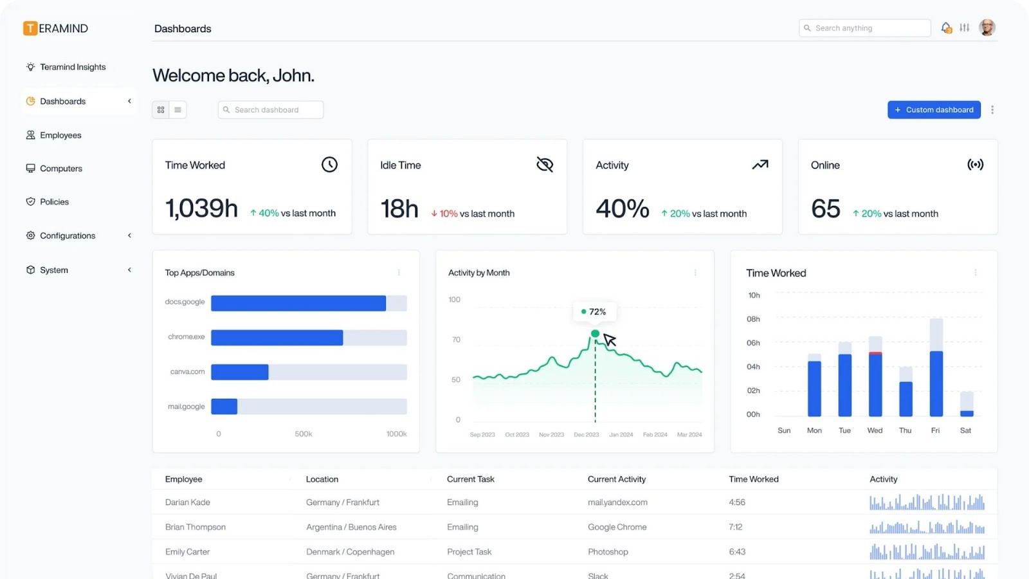Switch dashboard view to grid layout
The width and height of the screenshot is (1029, 579).
click(x=161, y=109)
